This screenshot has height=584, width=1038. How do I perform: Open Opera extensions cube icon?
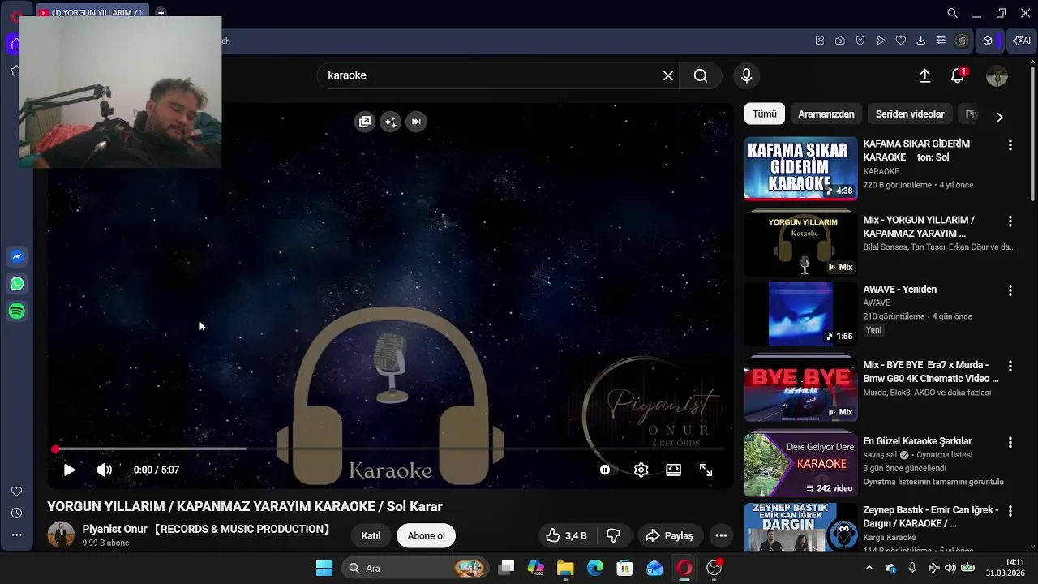[988, 41]
